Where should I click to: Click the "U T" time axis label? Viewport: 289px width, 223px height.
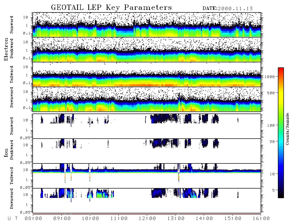[13, 219]
